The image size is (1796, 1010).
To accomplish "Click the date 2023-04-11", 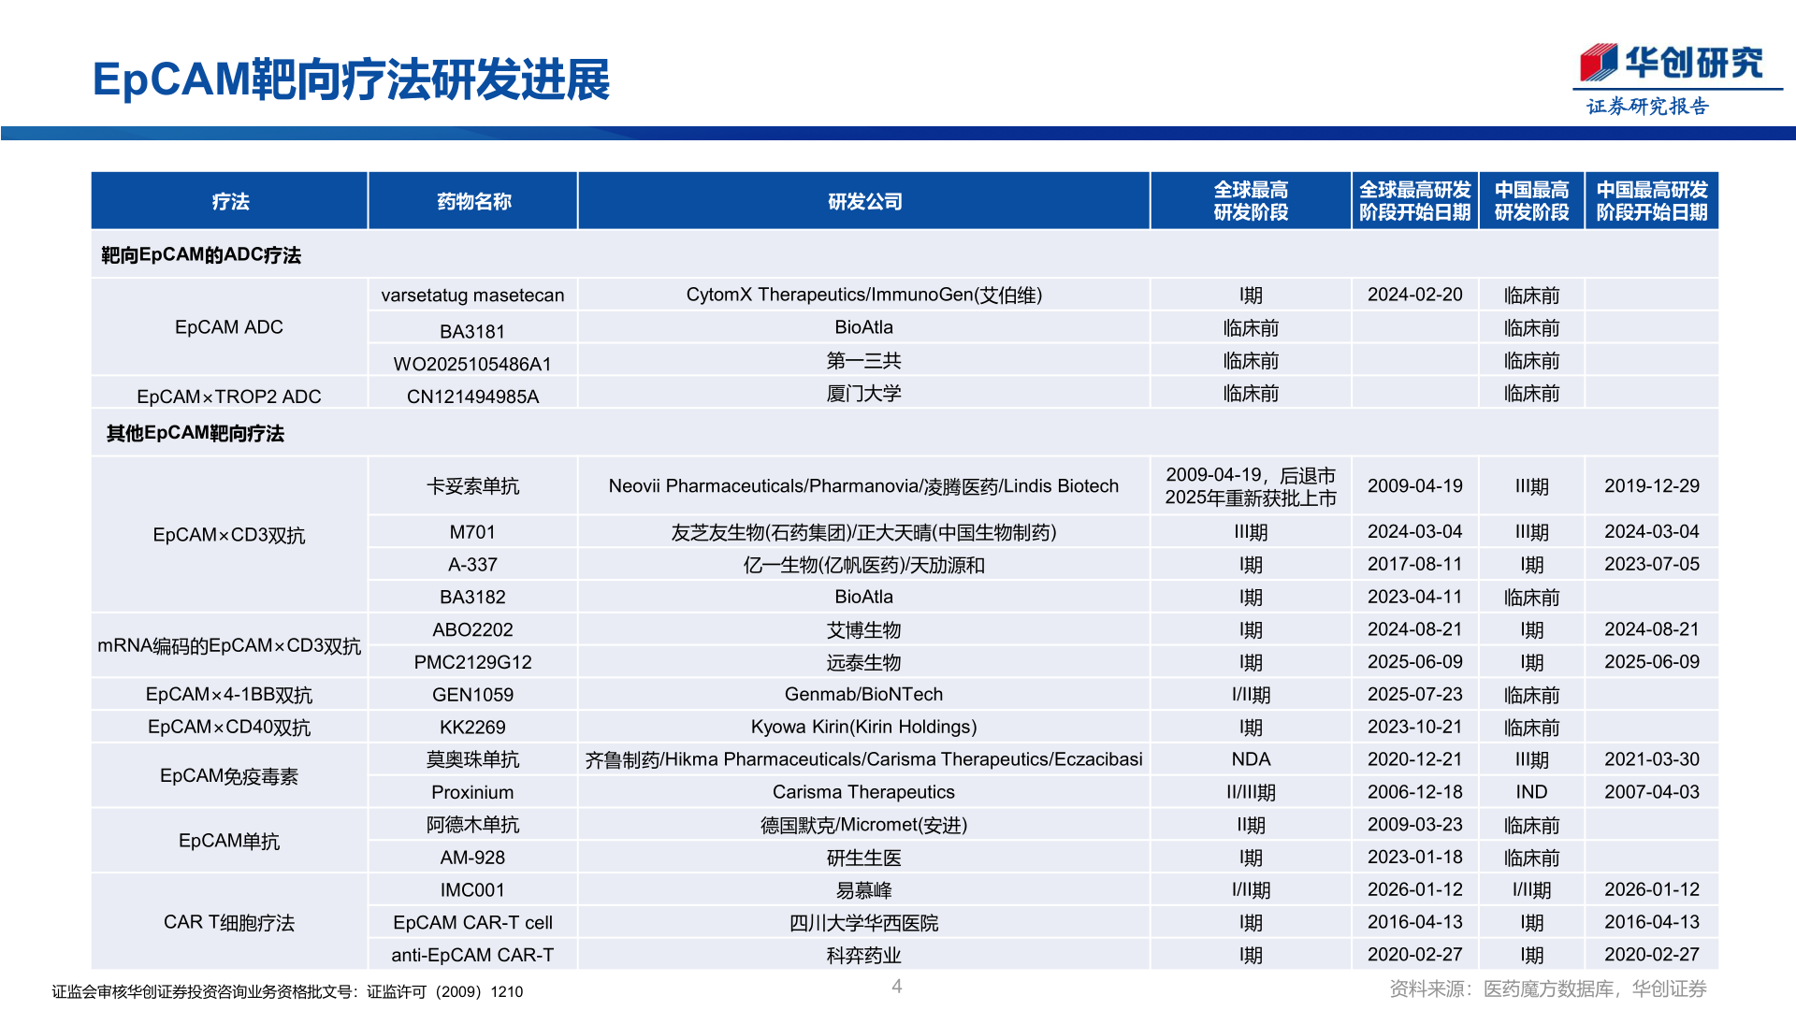I will (x=1415, y=597).
